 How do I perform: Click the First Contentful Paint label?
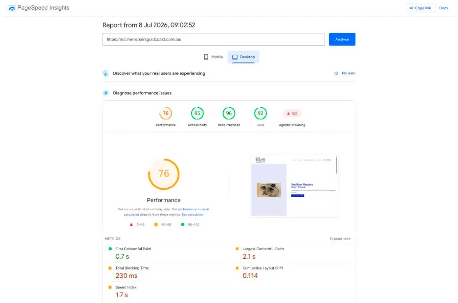(x=133, y=249)
